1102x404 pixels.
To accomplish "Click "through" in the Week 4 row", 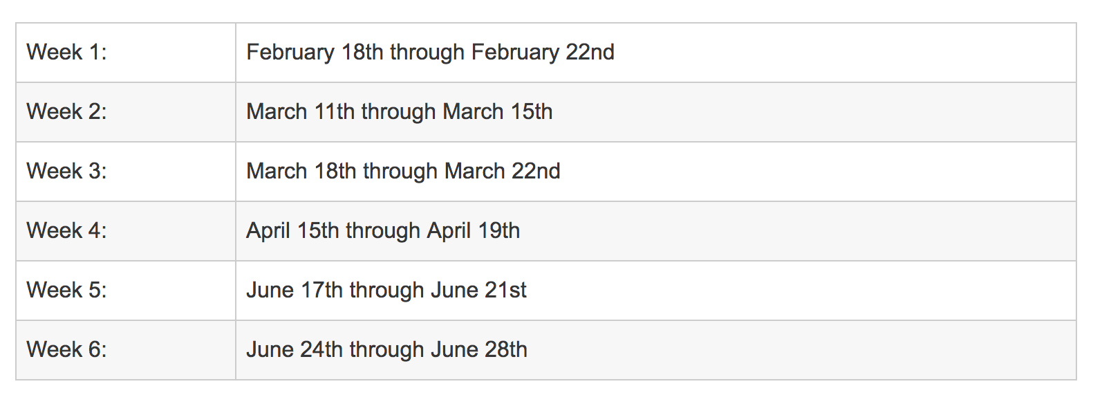I will coord(383,232).
